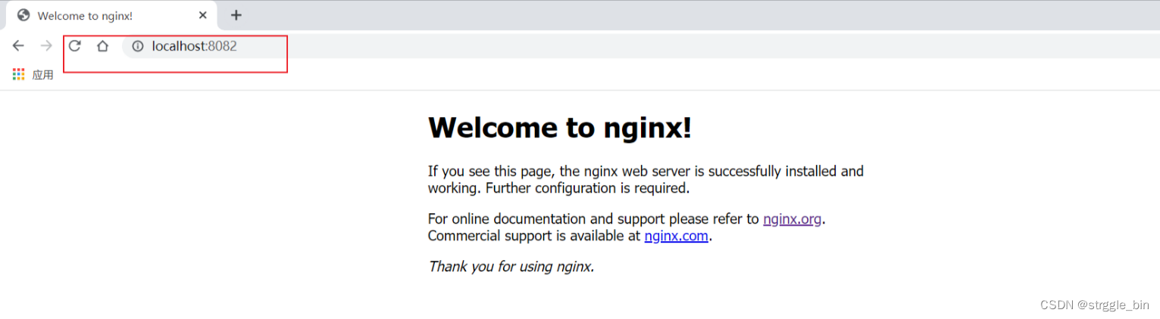1160x319 pixels.
Task: Click the globe favicon on the tab
Action: coord(23,15)
